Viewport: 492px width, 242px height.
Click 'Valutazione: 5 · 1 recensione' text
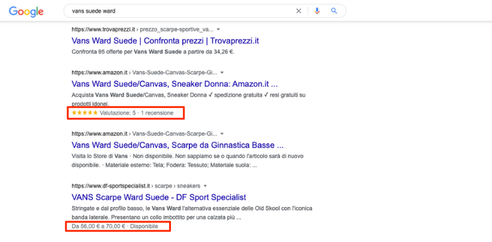(x=137, y=113)
